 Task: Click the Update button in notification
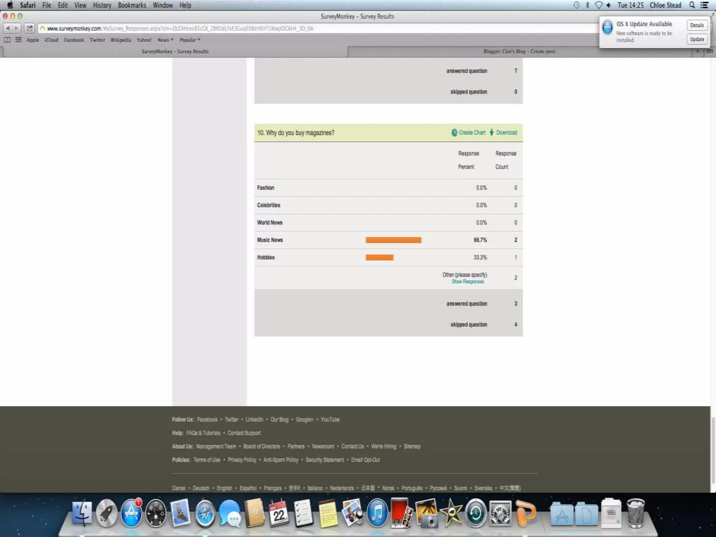pos(697,39)
